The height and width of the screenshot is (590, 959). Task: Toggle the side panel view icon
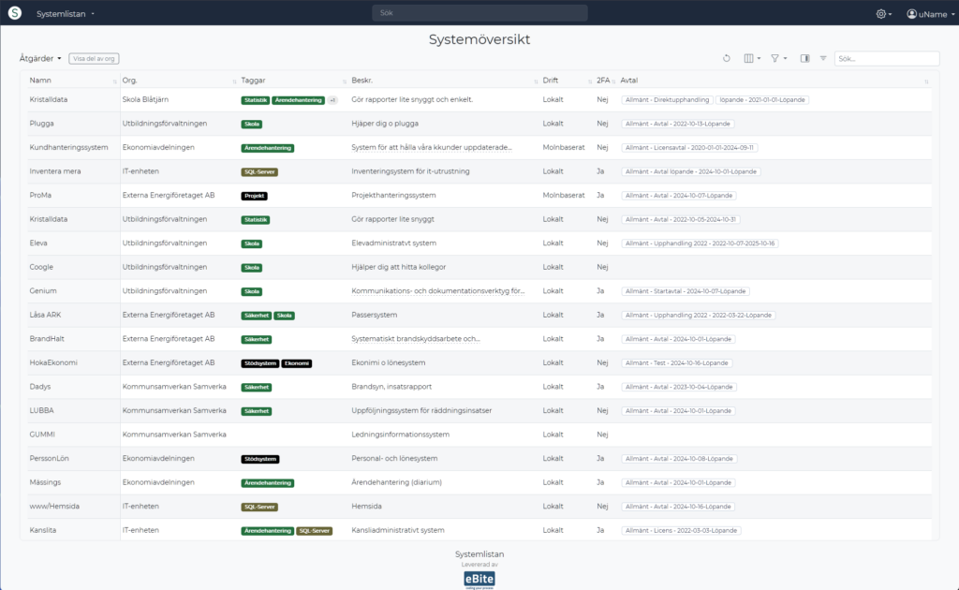(804, 59)
